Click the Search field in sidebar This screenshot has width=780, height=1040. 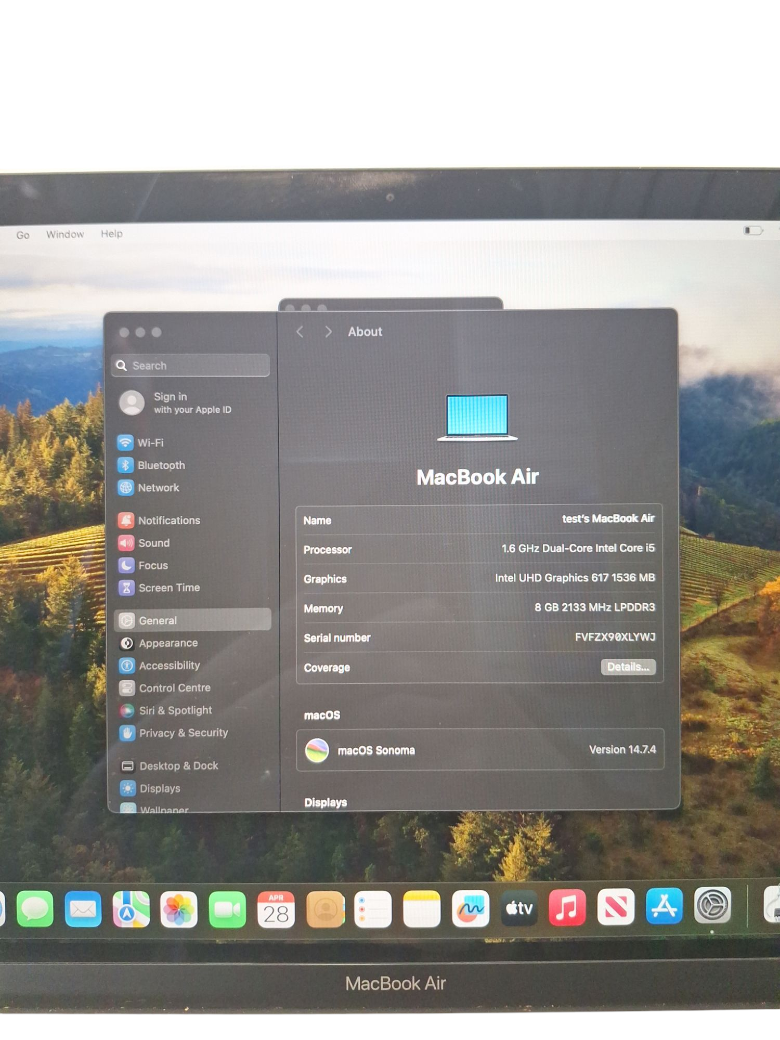(191, 365)
